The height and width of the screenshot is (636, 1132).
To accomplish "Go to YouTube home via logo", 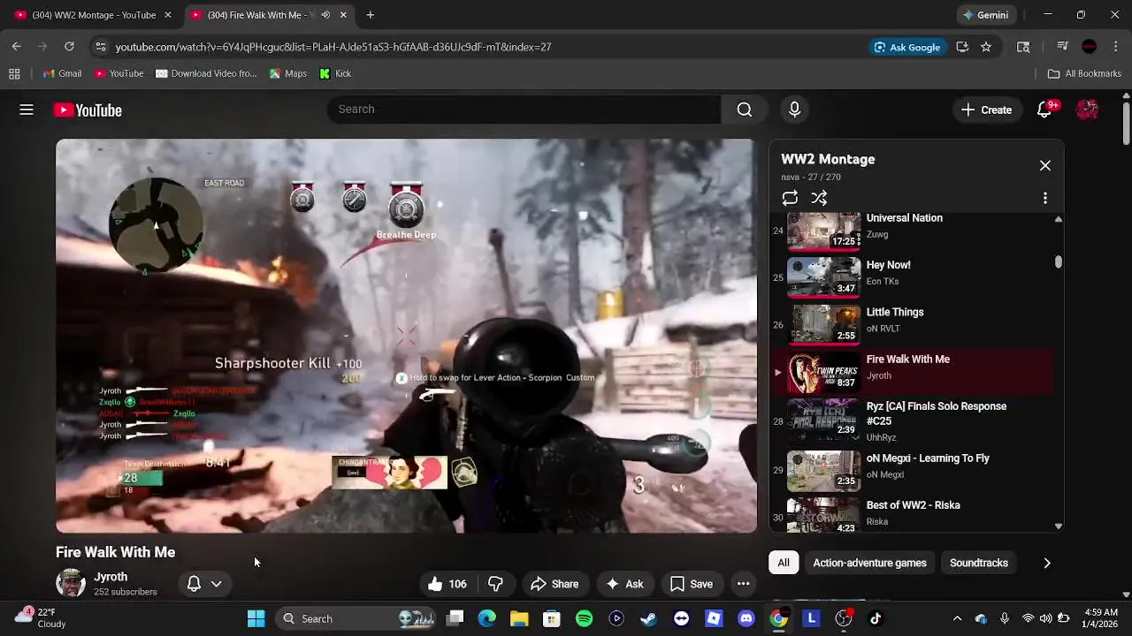I will coord(88,110).
